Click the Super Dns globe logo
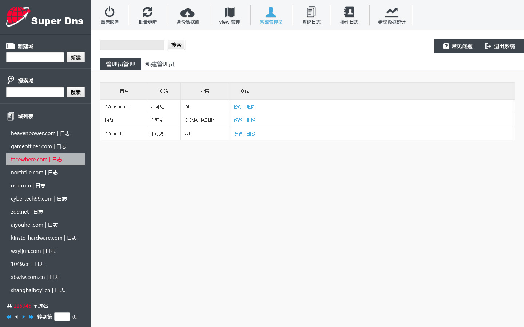This screenshot has height=327, width=524. click(x=17, y=17)
